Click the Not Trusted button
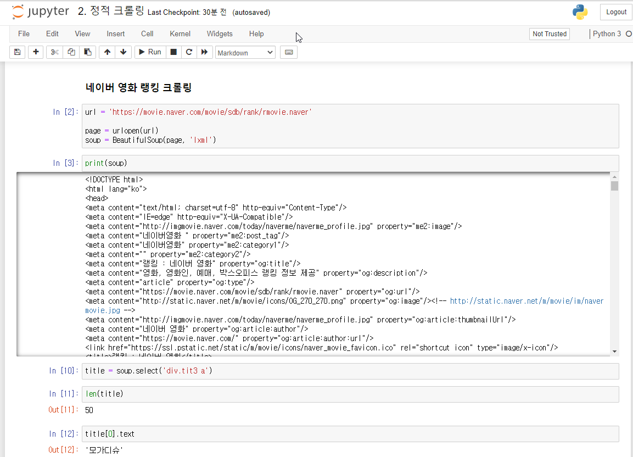The image size is (633, 457). (x=550, y=34)
